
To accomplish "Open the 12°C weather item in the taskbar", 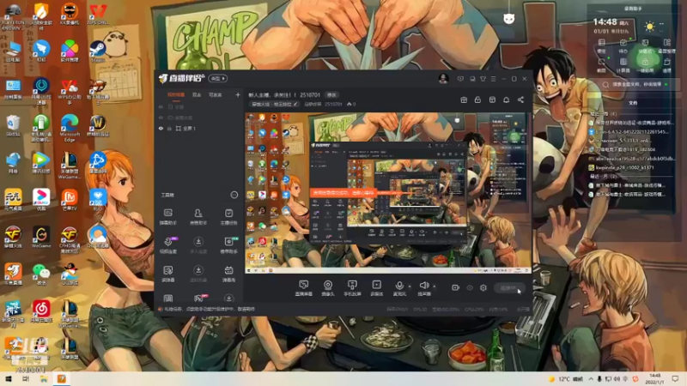I will pyautogui.click(x=566, y=379).
